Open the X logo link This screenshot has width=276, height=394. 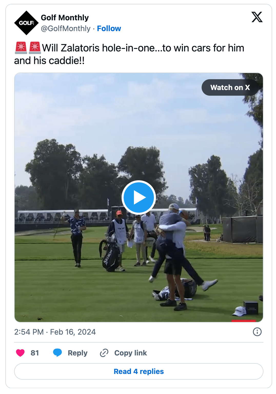pyautogui.click(x=257, y=17)
